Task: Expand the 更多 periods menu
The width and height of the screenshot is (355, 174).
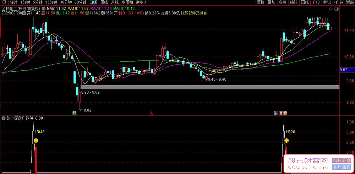Action: pyautogui.click(x=141, y=2)
